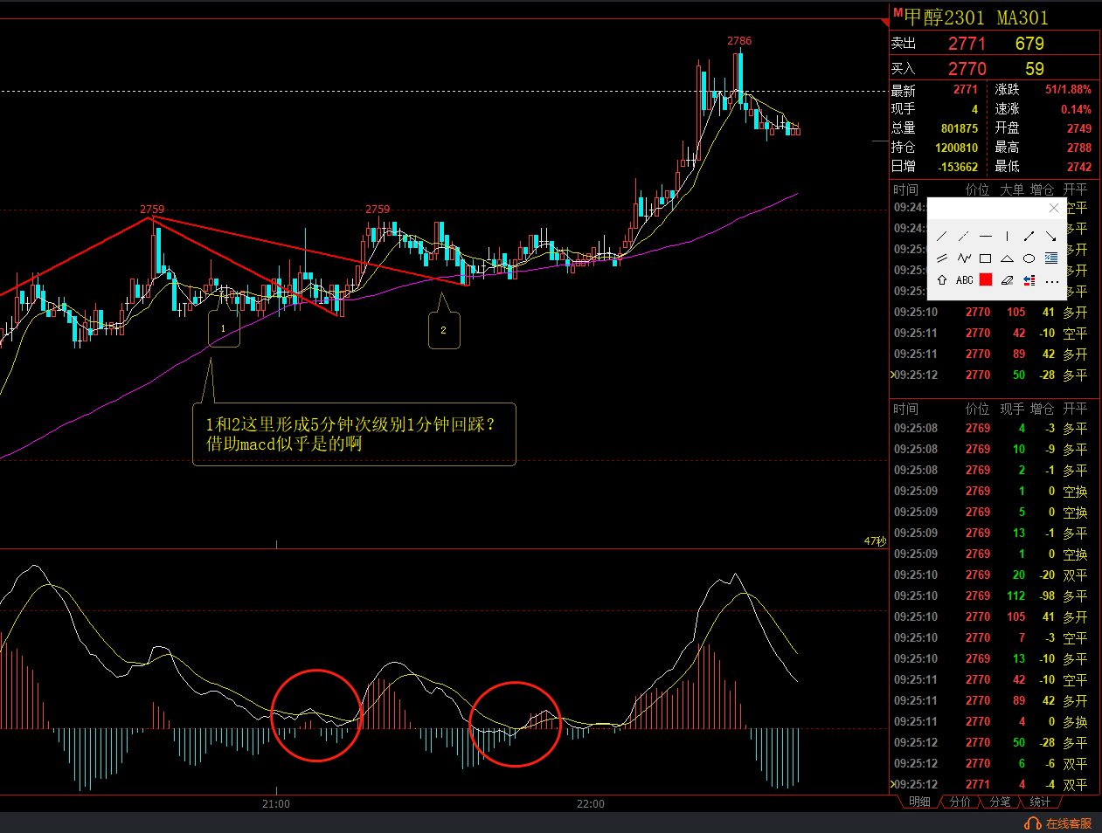The height and width of the screenshot is (833, 1102).
Task: Click the 总量 value 801875
Action: tap(960, 128)
